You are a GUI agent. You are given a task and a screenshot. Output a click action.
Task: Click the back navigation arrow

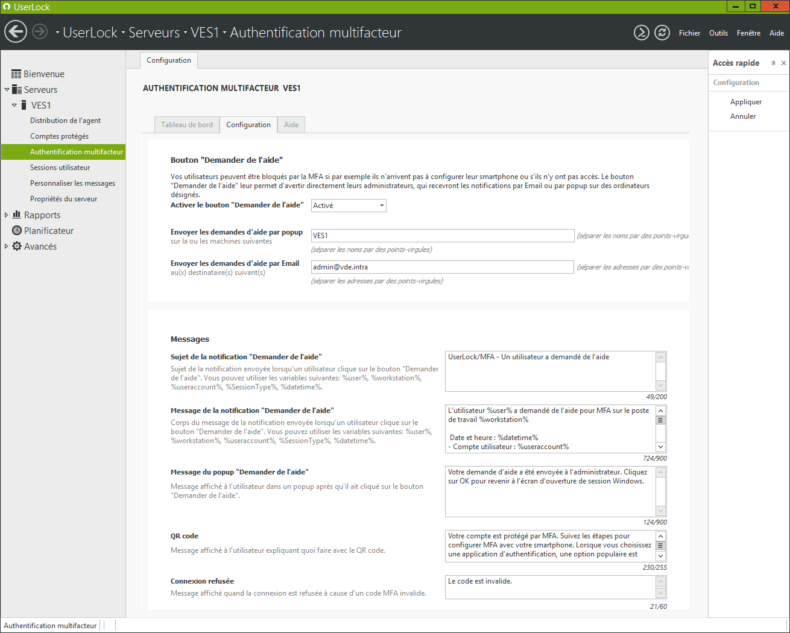pos(16,31)
